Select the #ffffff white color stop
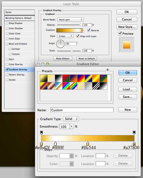Image resolution: width=143 pixels, height=178 pixels. point(55,144)
